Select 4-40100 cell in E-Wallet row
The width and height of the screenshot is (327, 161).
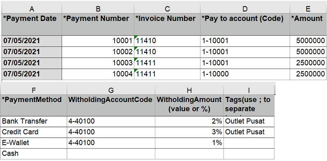click(x=111, y=143)
